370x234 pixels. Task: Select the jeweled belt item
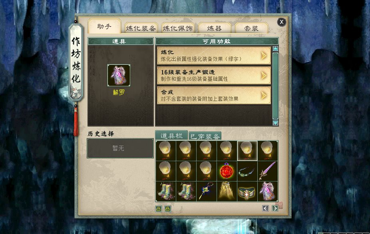tap(247, 191)
